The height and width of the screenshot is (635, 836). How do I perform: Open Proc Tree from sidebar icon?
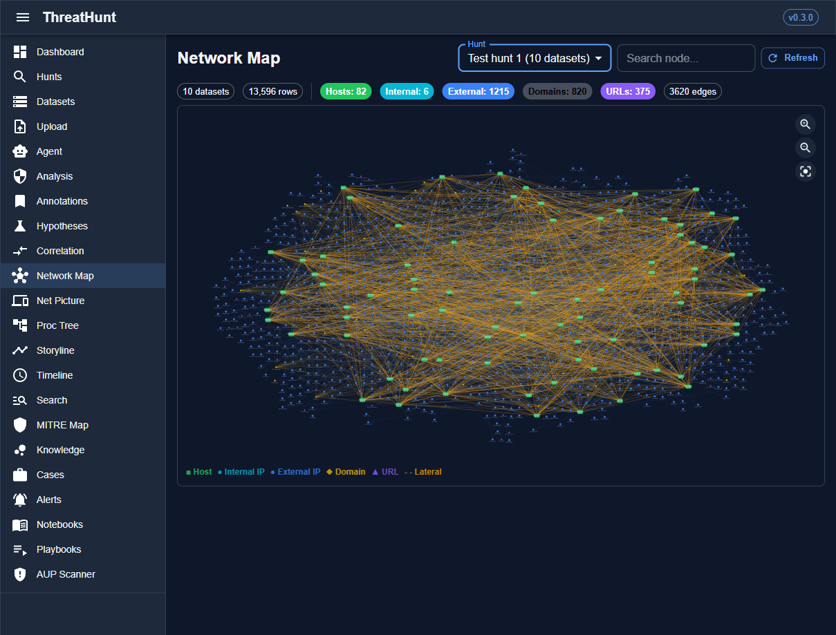pos(20,325)
